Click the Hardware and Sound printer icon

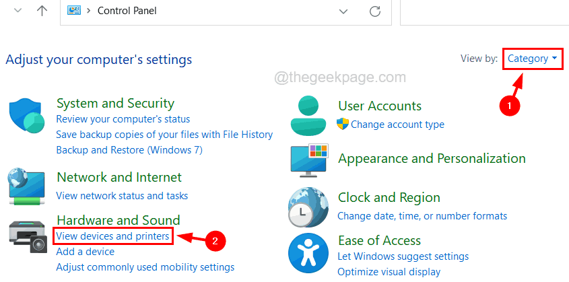click(27, 240)
